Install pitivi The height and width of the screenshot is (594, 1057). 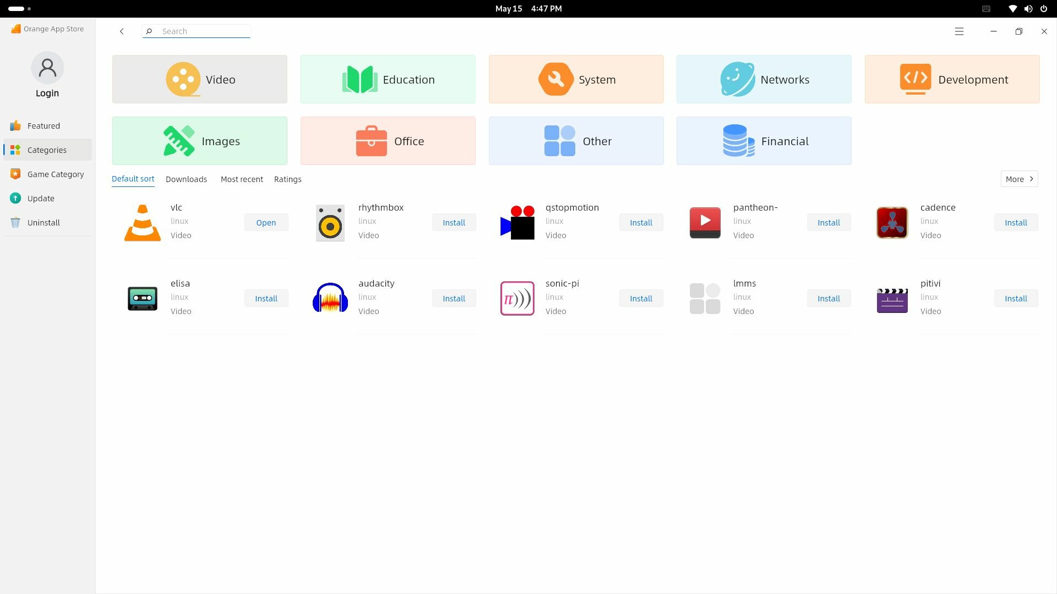pyautogui.click(x=1016, y=298)
